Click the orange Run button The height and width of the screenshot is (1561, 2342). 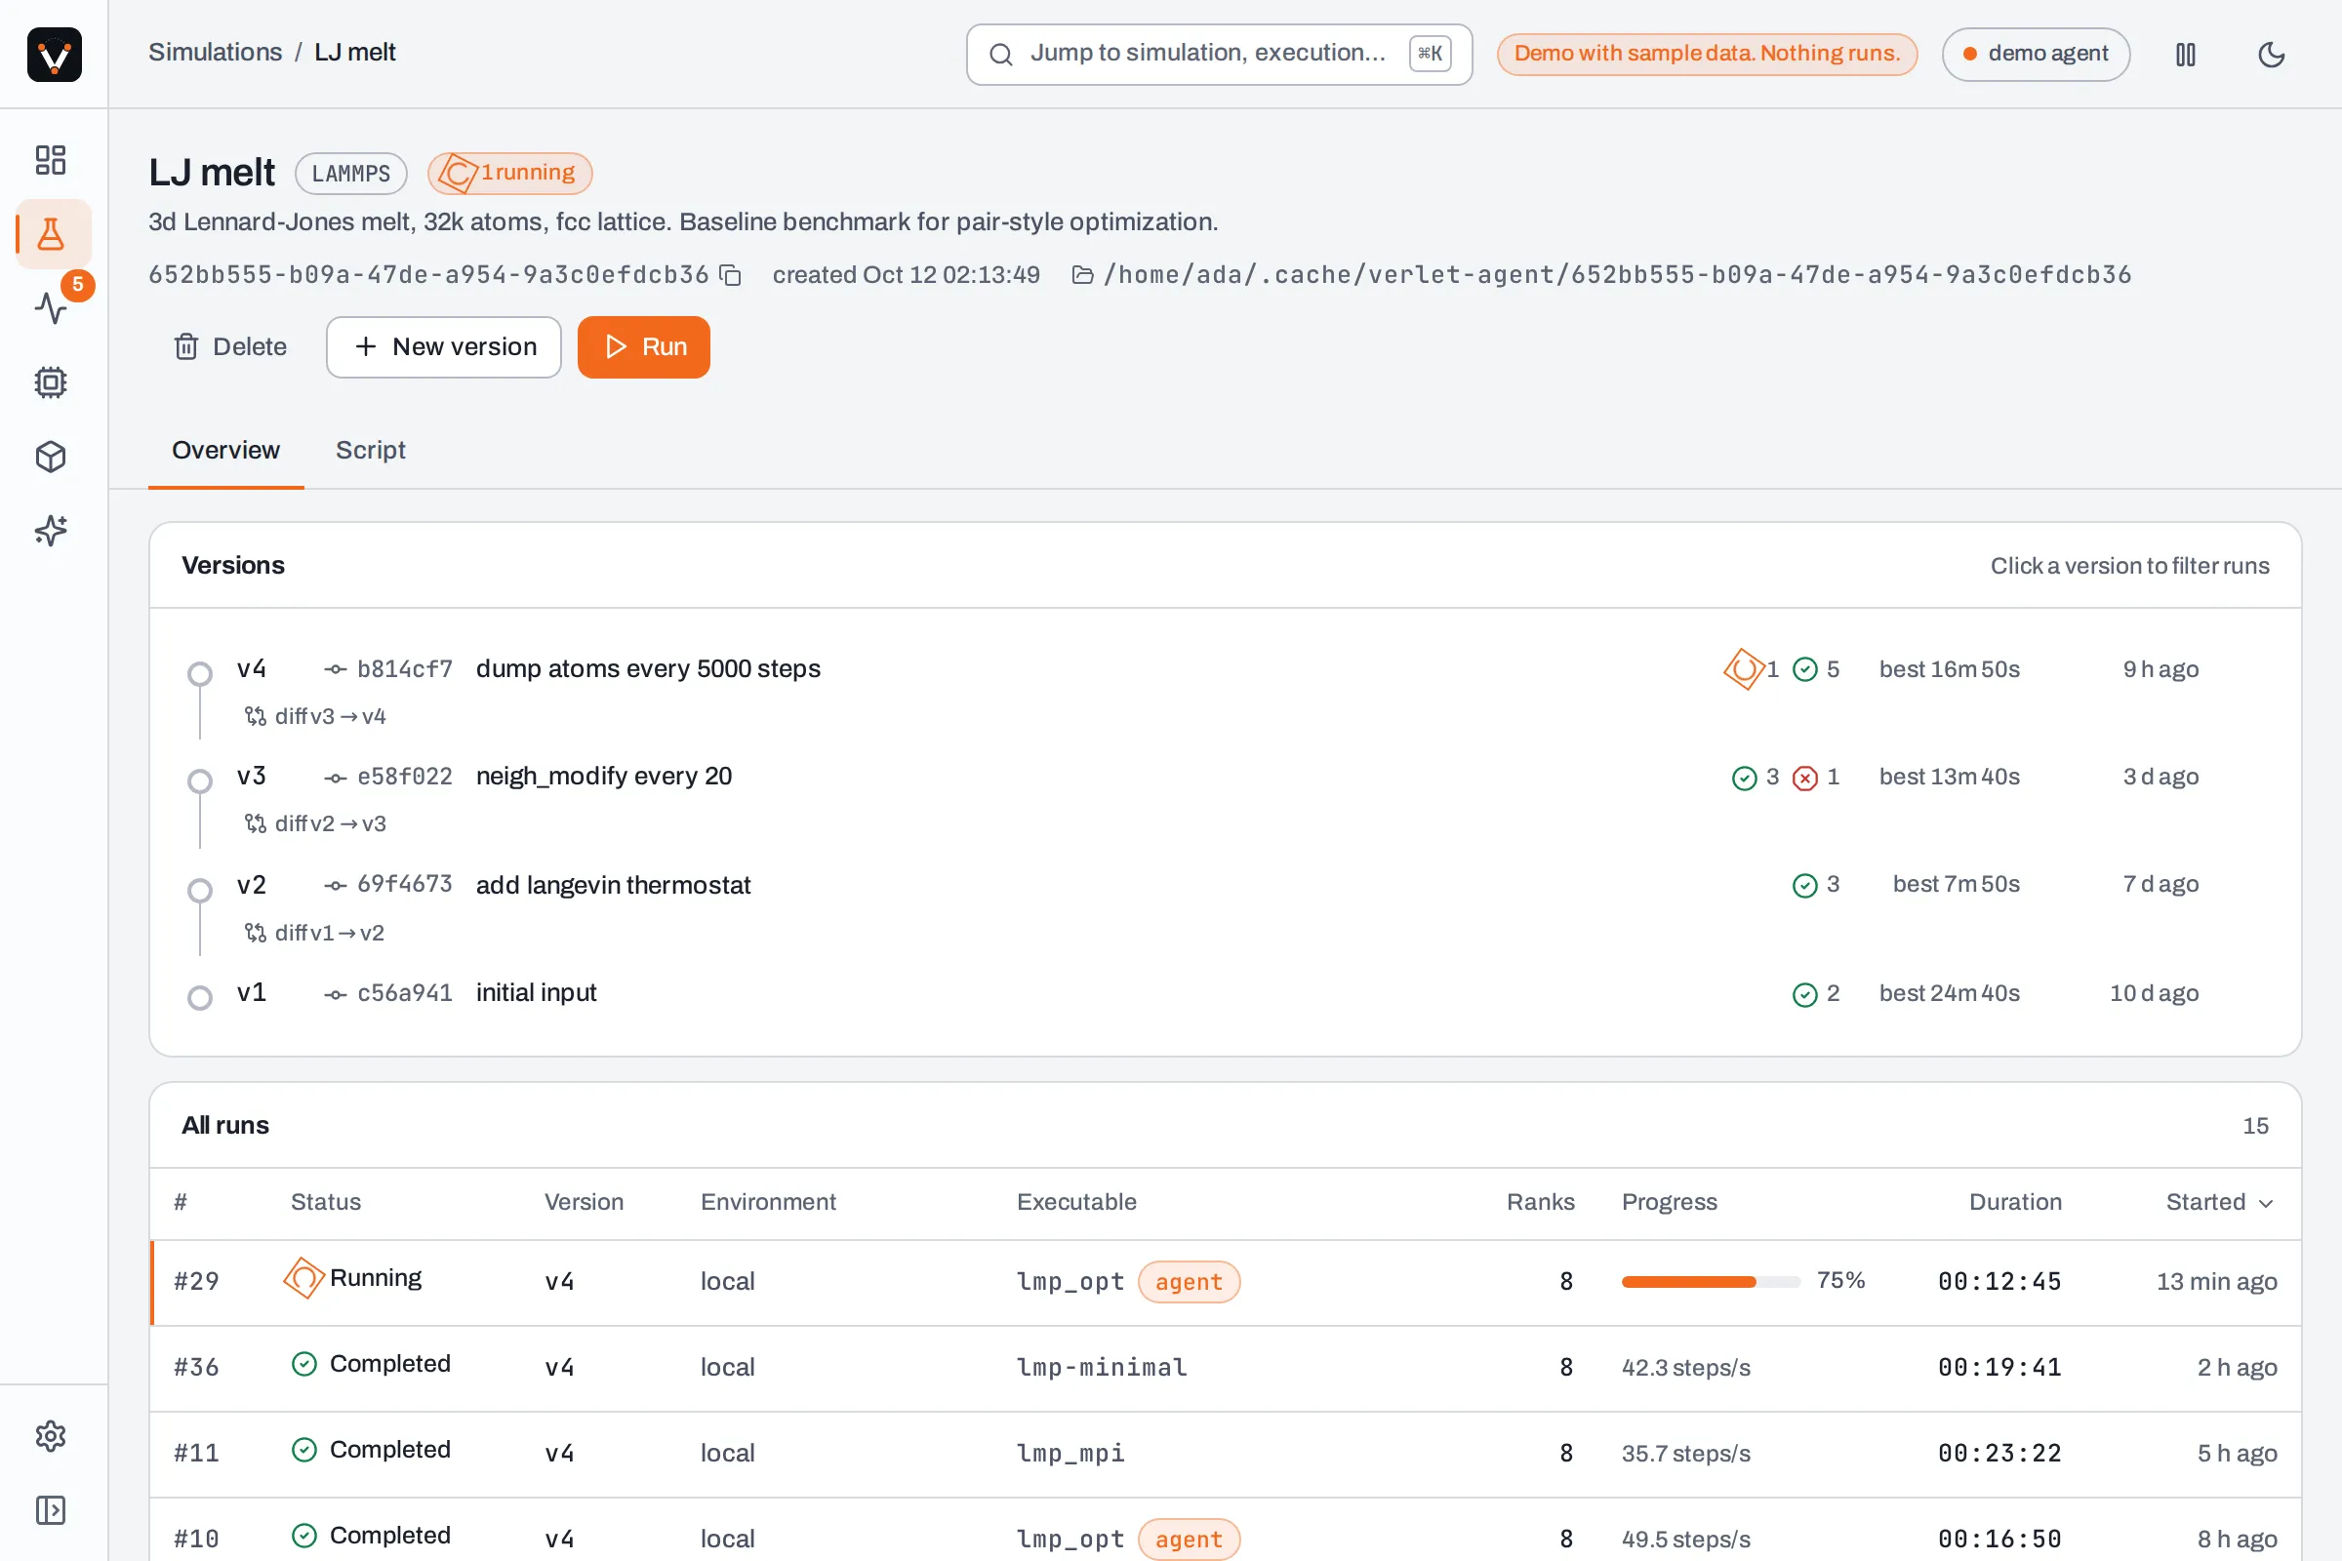click(644, 346)
